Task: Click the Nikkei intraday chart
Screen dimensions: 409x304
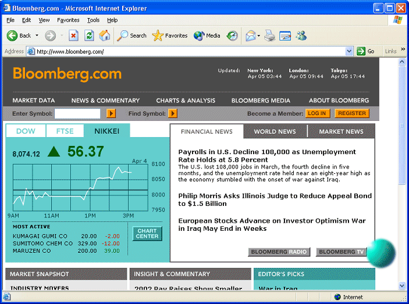Action: (80, 187)
